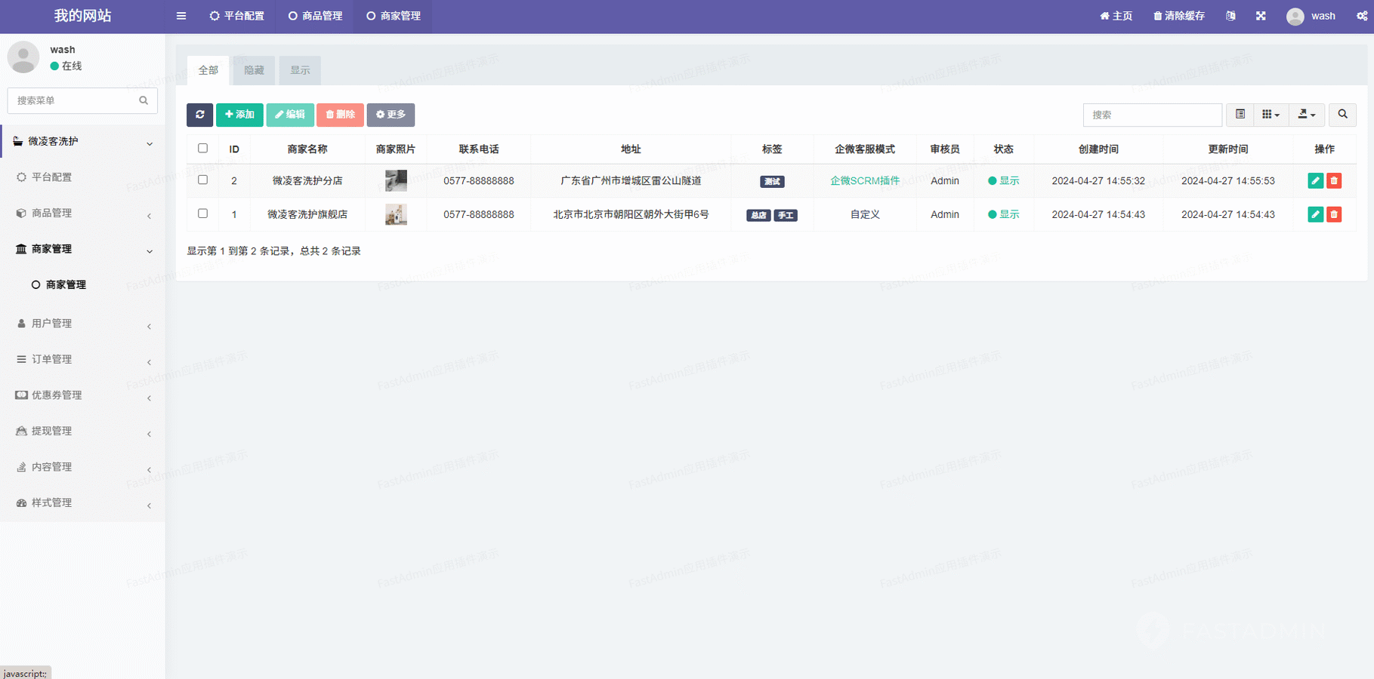Click the refresh table button
1374x679 pixels.
(x=199, y=115)
